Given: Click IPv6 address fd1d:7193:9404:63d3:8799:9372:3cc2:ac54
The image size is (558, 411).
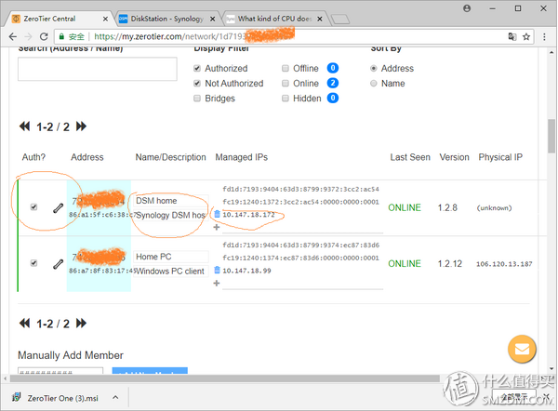Looking at the screenshot, I should pos(300,189).
